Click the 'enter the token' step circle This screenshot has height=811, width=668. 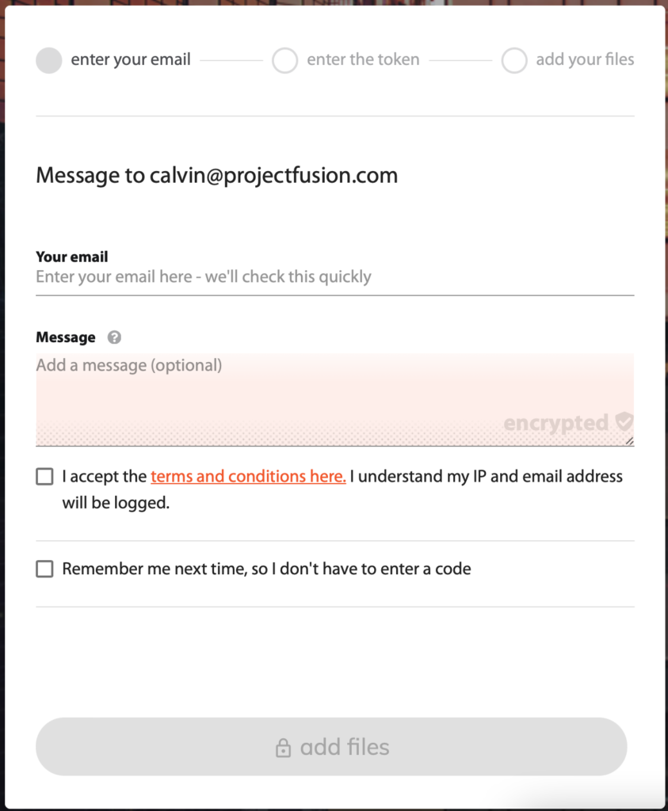coord(284,60)
